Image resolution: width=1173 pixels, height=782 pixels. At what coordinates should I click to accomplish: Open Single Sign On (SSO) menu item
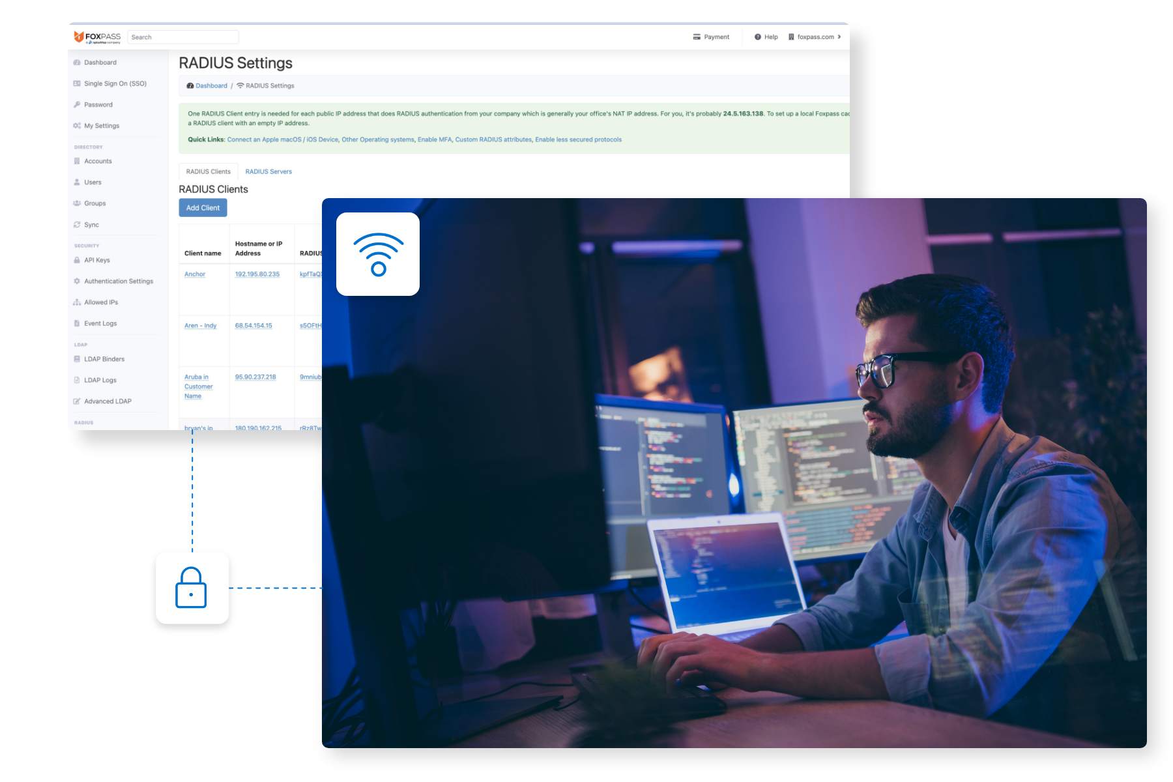point(114,83)
